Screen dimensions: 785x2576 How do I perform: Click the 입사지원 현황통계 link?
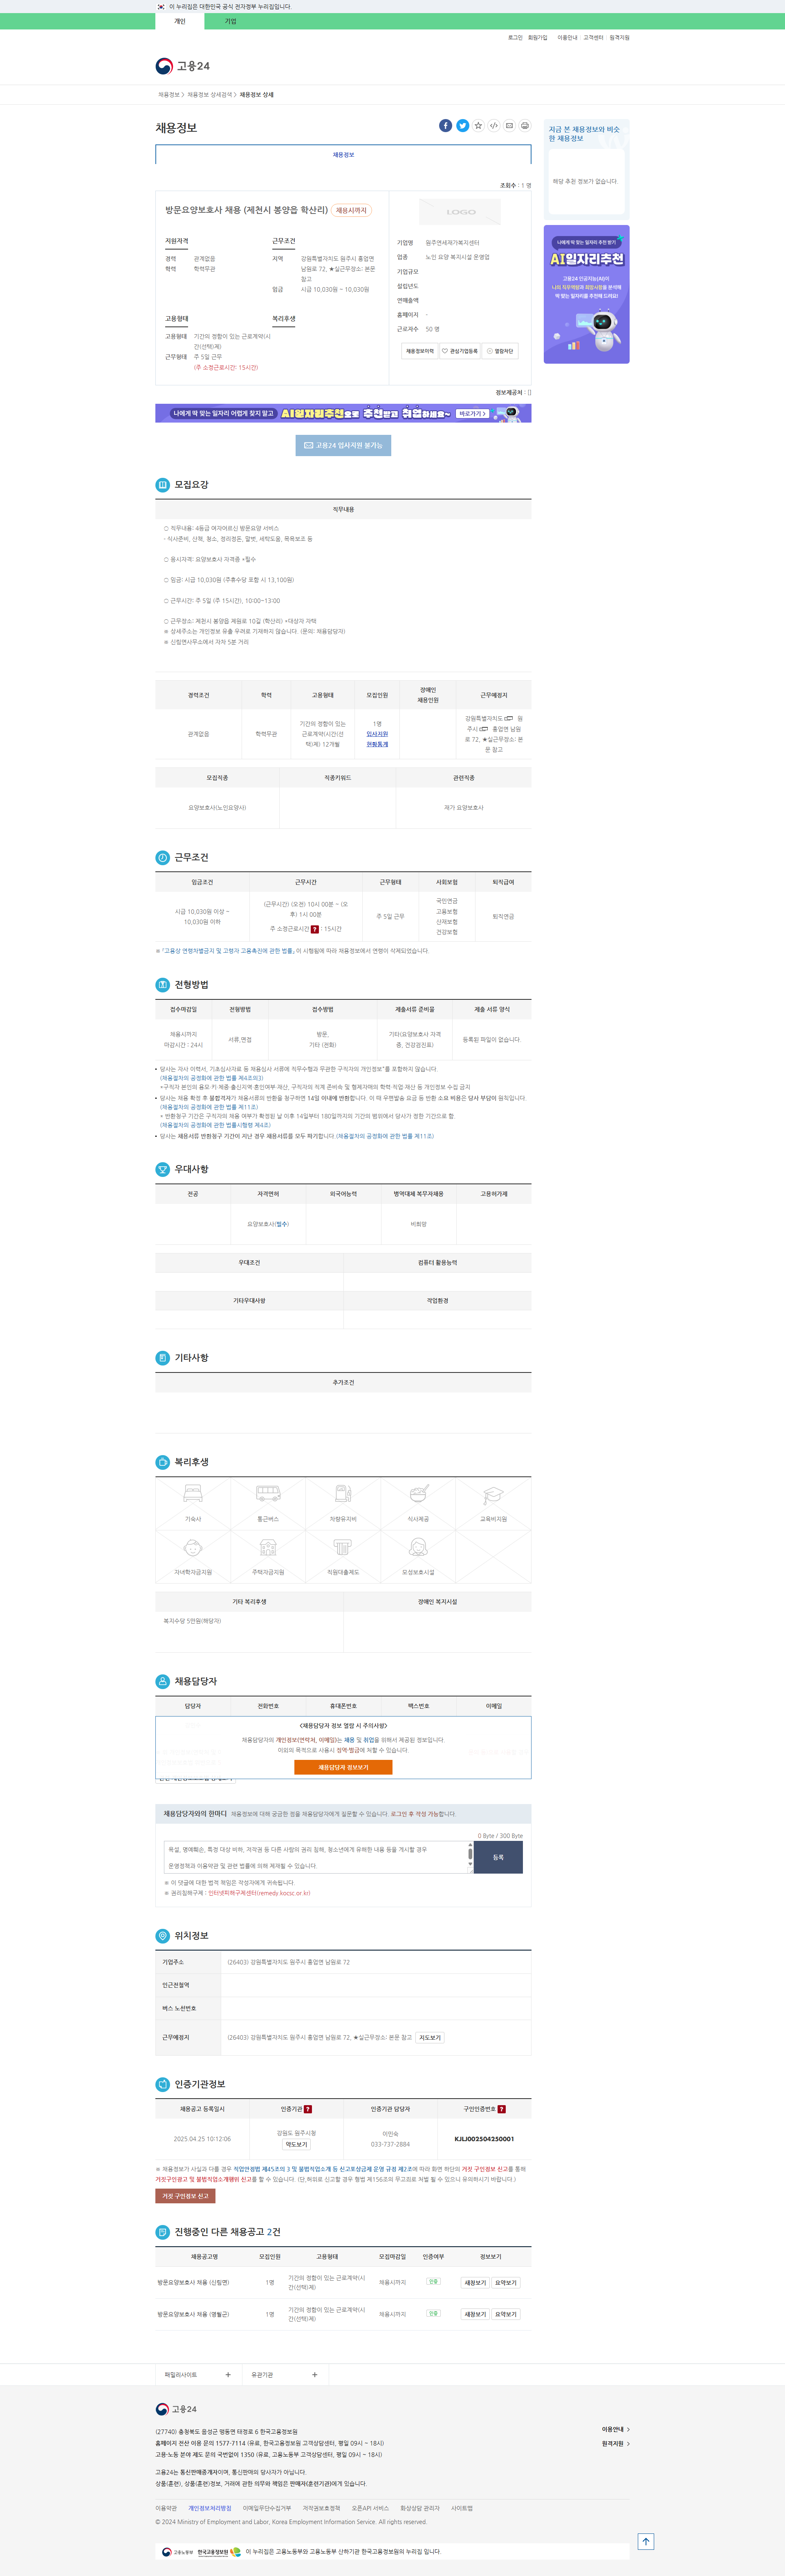coord(377,739)
